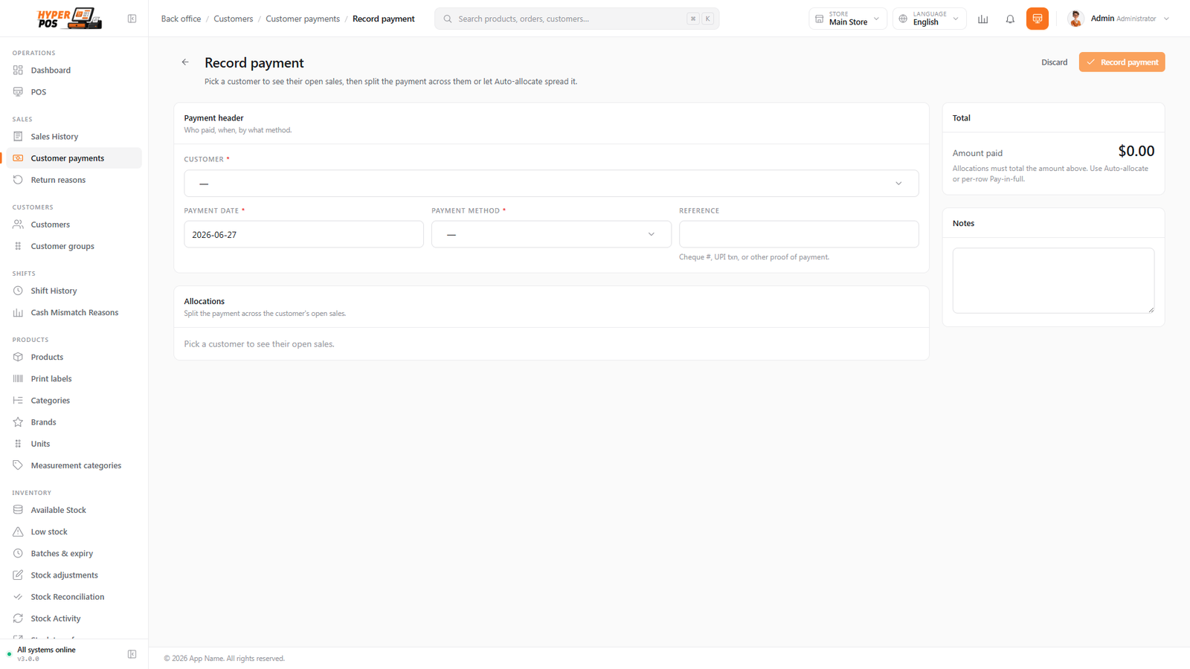Screen dimensions: 1190x669
Task: Click Back office breadcrumb link
Action: 181,19
